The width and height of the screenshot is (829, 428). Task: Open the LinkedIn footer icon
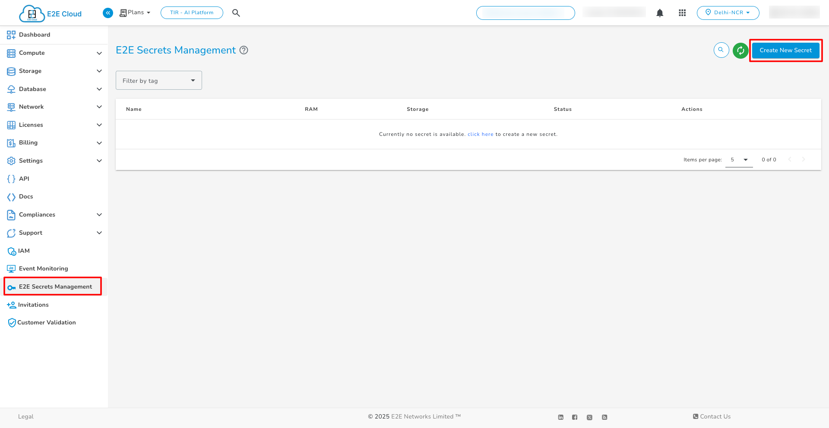(560, 417)
